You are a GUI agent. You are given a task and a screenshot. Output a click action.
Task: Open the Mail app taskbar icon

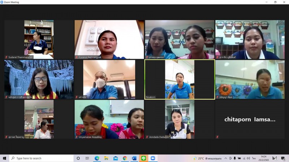(116, 158)
